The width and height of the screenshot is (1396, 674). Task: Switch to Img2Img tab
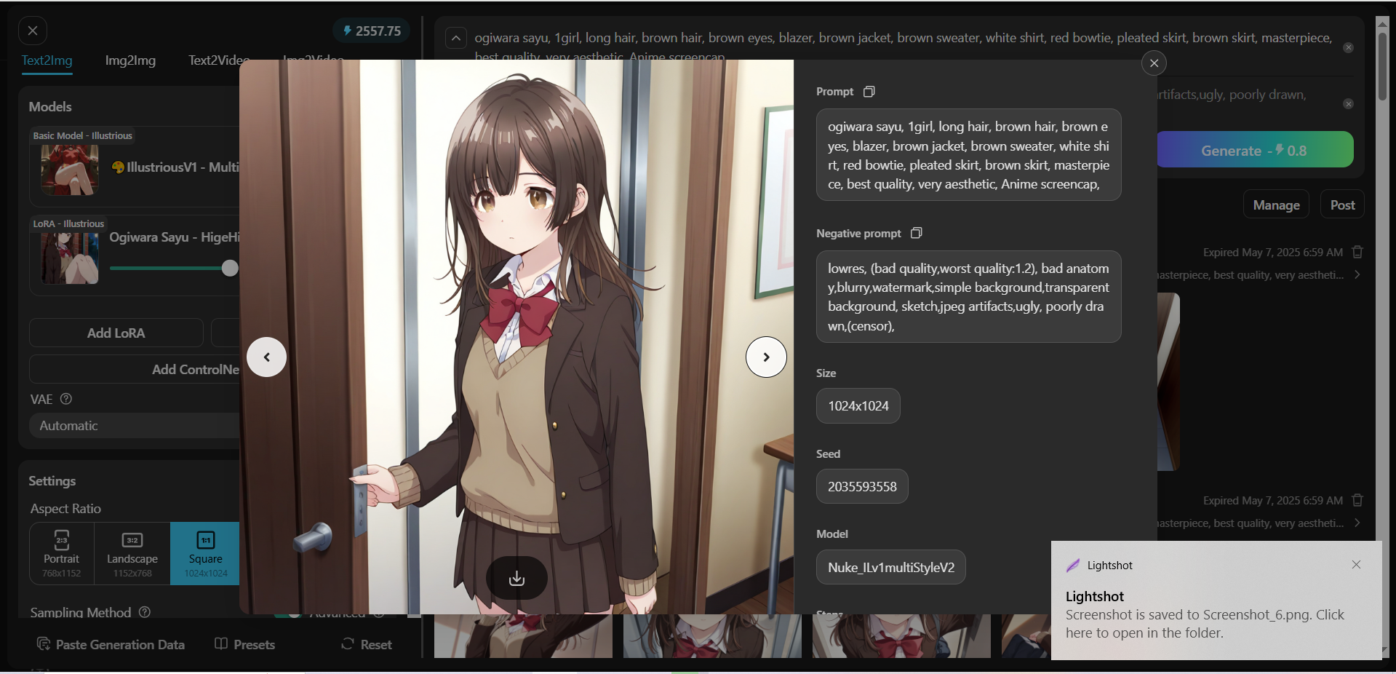point(130,60)
